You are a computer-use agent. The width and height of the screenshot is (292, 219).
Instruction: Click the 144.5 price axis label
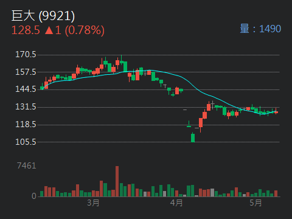[26, 89]
